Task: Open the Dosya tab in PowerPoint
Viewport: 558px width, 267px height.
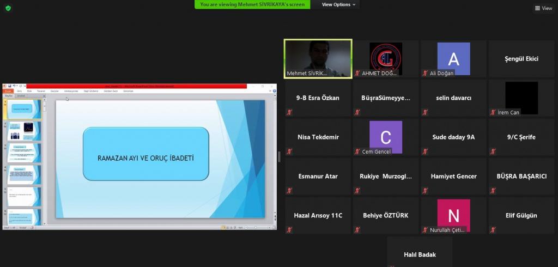Action: tap(9, 91)
